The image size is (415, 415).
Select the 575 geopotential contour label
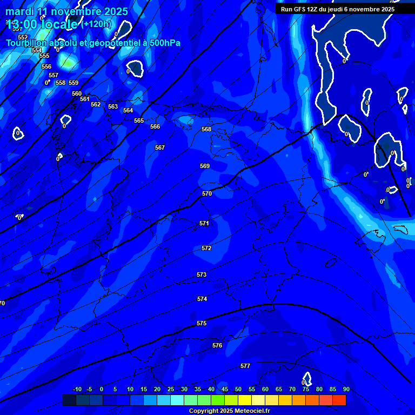tap(202, 323)
